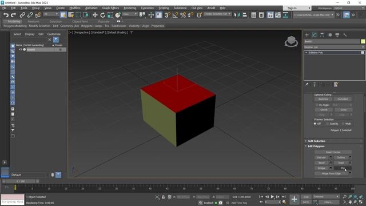The image size is (366, 206).
Task: Toggle the Percent Snap icon
Action: 183,15
